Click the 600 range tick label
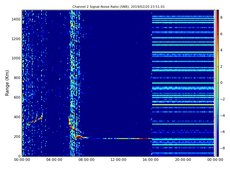Viewport: 230px width, 173px height. pos(17,97)
